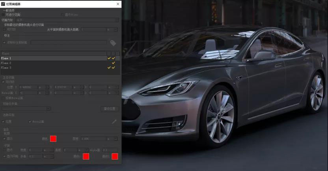This screenshot has width=328, height=171.
Task: Open the contour color red swatch
Action: point(53,139)
